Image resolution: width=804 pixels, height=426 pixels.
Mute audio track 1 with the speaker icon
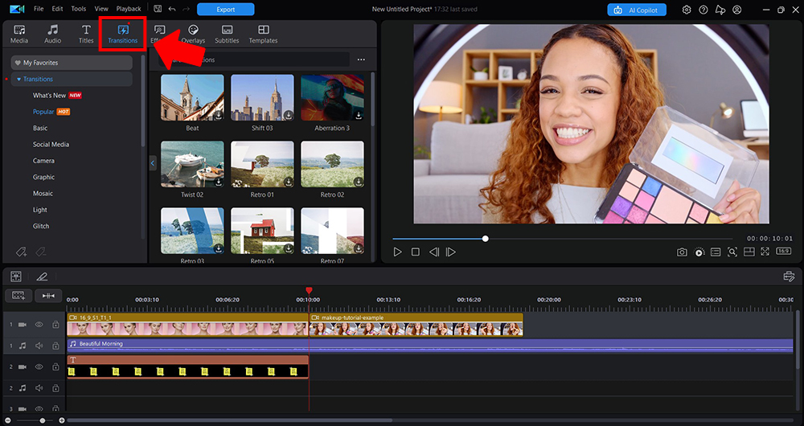39,346
